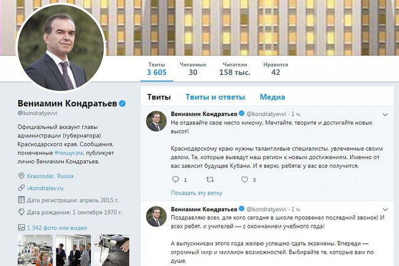Screen dimensions: 399x266
Task: Expand thread via Показать эту ветку
Action: 196,193
